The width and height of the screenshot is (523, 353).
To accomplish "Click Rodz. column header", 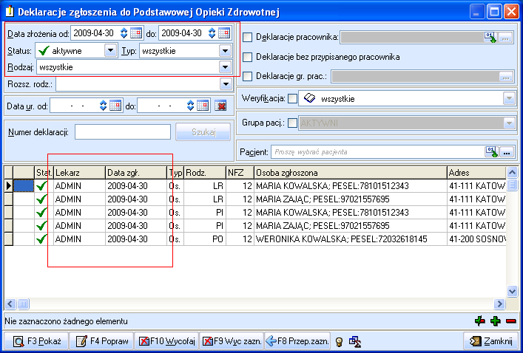I will click(205, 173).
